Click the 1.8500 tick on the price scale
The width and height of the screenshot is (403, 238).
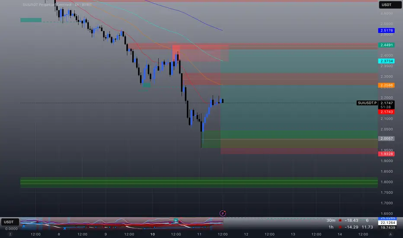[x=387, y=171]
